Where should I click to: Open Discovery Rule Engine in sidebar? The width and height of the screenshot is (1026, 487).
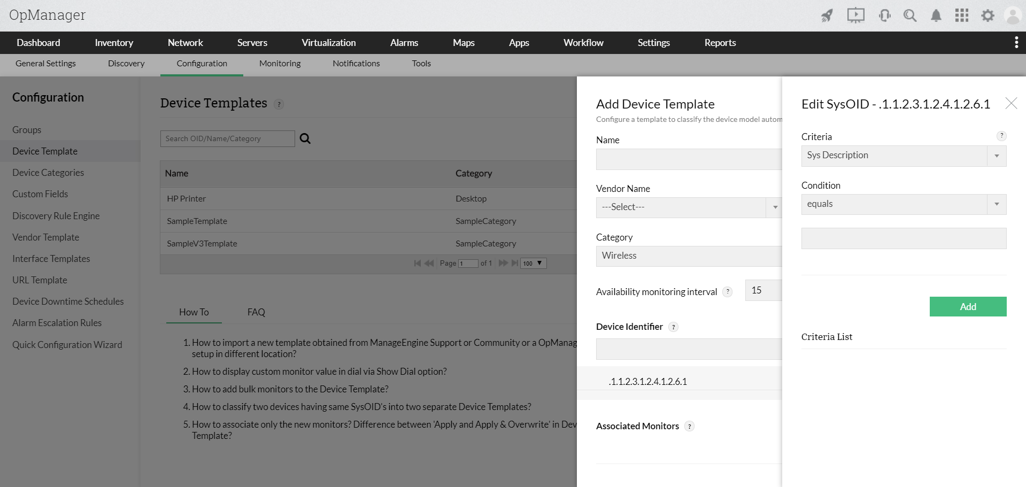pos(56,216)
